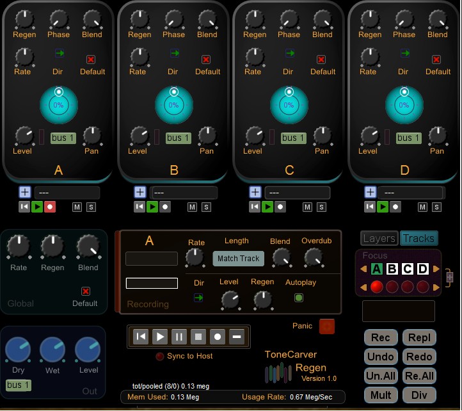Click the Undo button

[381, 357]
